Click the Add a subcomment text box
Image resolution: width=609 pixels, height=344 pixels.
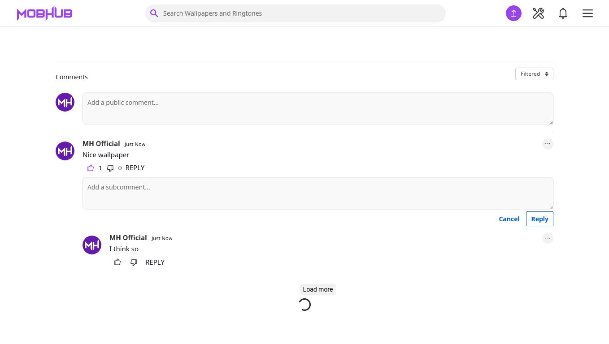coord(318,193)
